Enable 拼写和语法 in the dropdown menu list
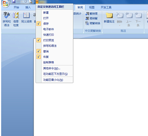Viewport: 148px width, 136px height. (54, 46)
